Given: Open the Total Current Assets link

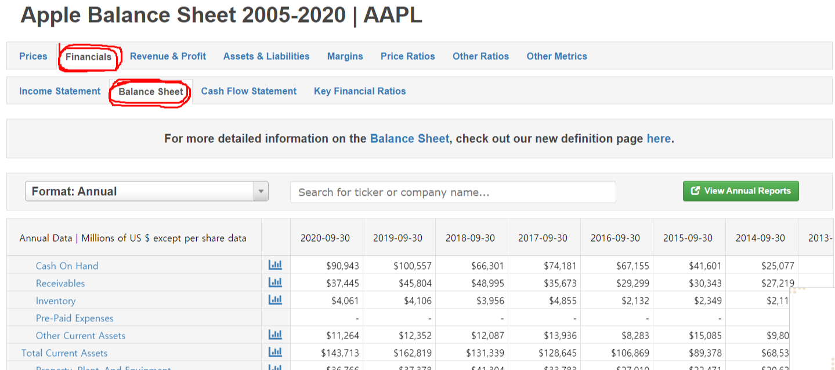Looking at the screenshot, I should (64, 353).
